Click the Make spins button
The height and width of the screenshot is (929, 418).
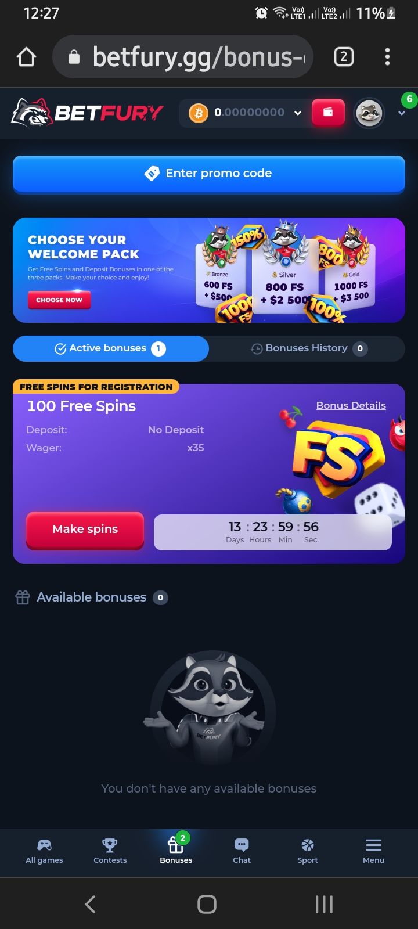(x=85, y=530)
